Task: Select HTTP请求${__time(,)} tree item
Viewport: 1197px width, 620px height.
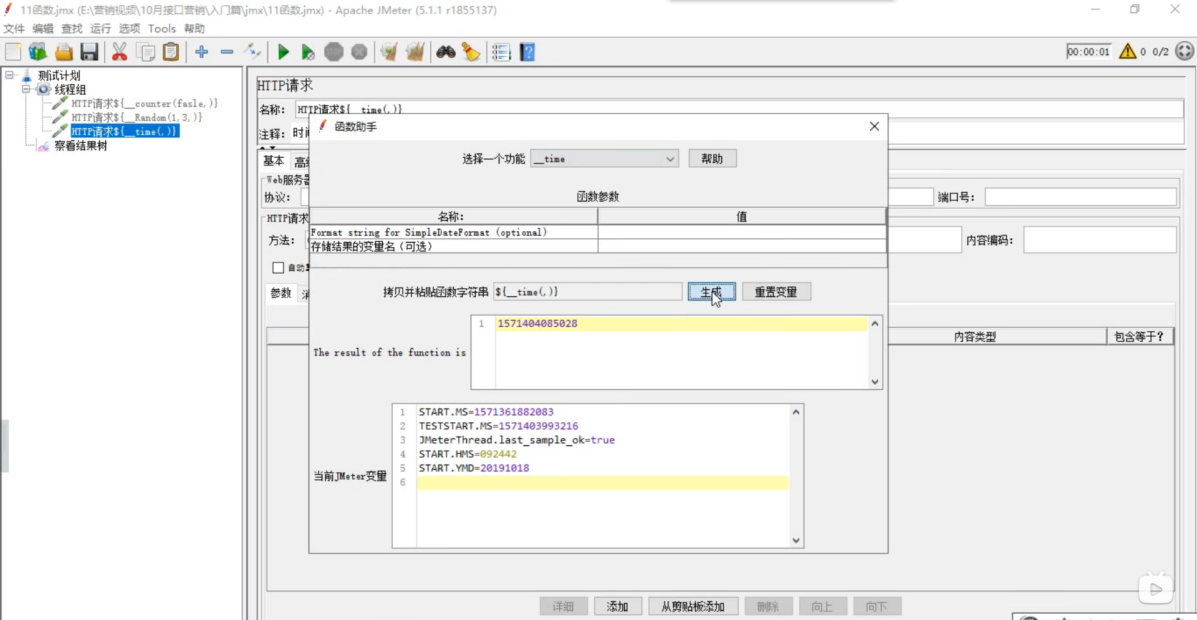Action: coord(125,132)
